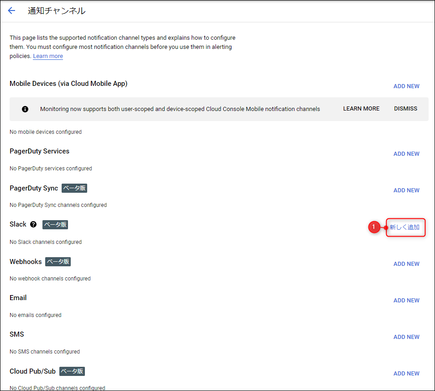
Task: Click the Slack help question mark icon
Action: point(33,225)
